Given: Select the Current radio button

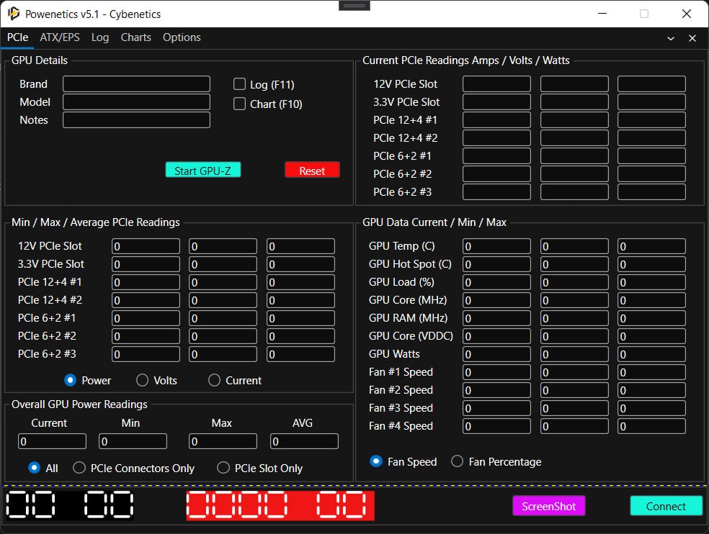Looking at the screenshot, I should point(214,380).
